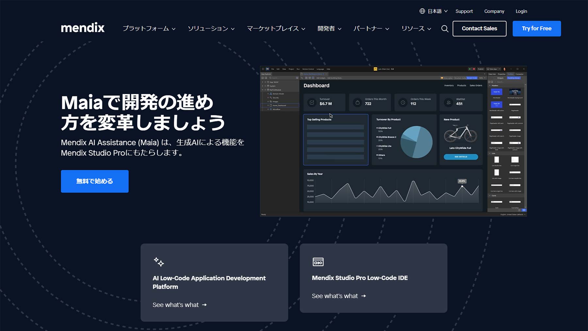Switch to the Connector tab
Viewport: 588px width, 331px height.
519,74
